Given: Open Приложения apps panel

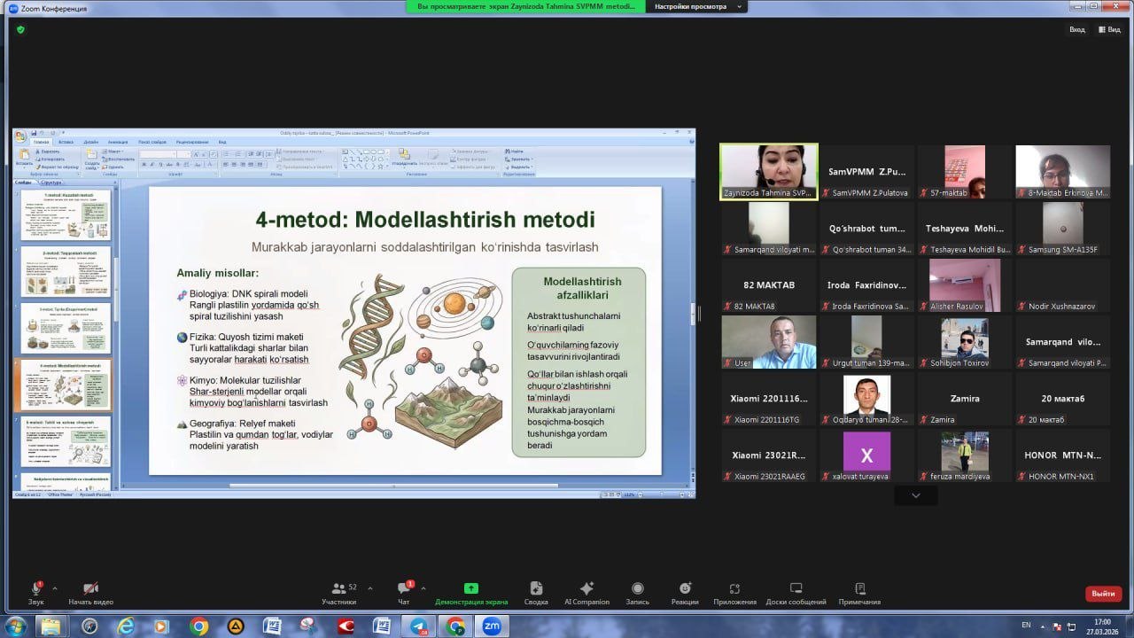Looking at the screenshot, I should [x=734, y=591].
